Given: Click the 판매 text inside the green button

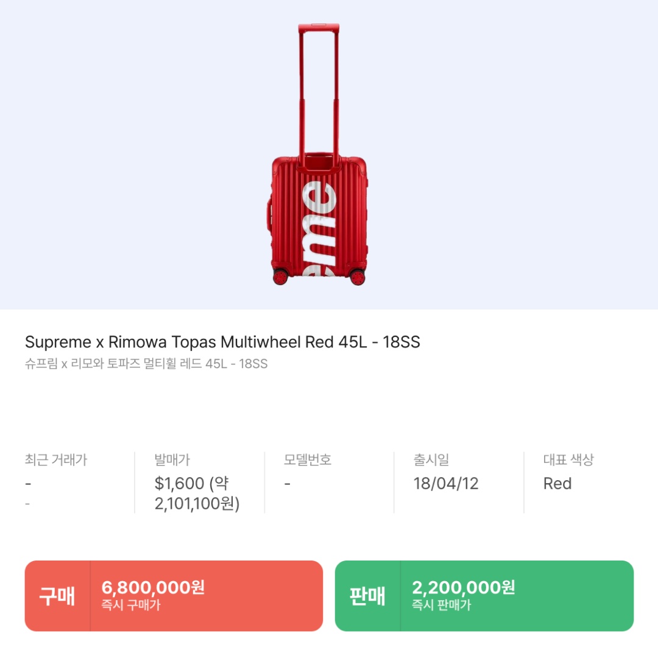Looking at the screenshot, I should pyautogui.click(x=367, y=597).
